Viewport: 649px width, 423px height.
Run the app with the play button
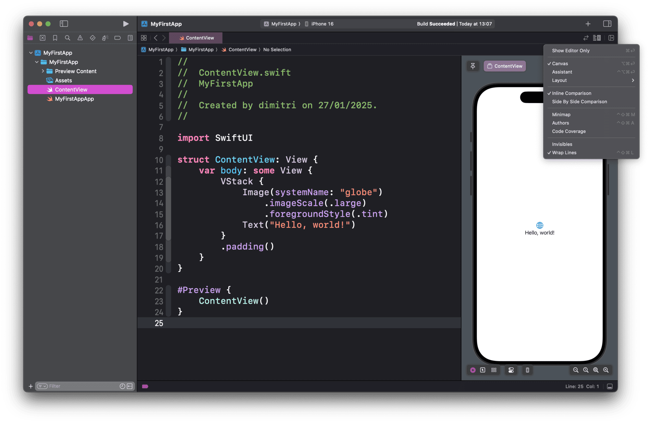tap(126, 24)
